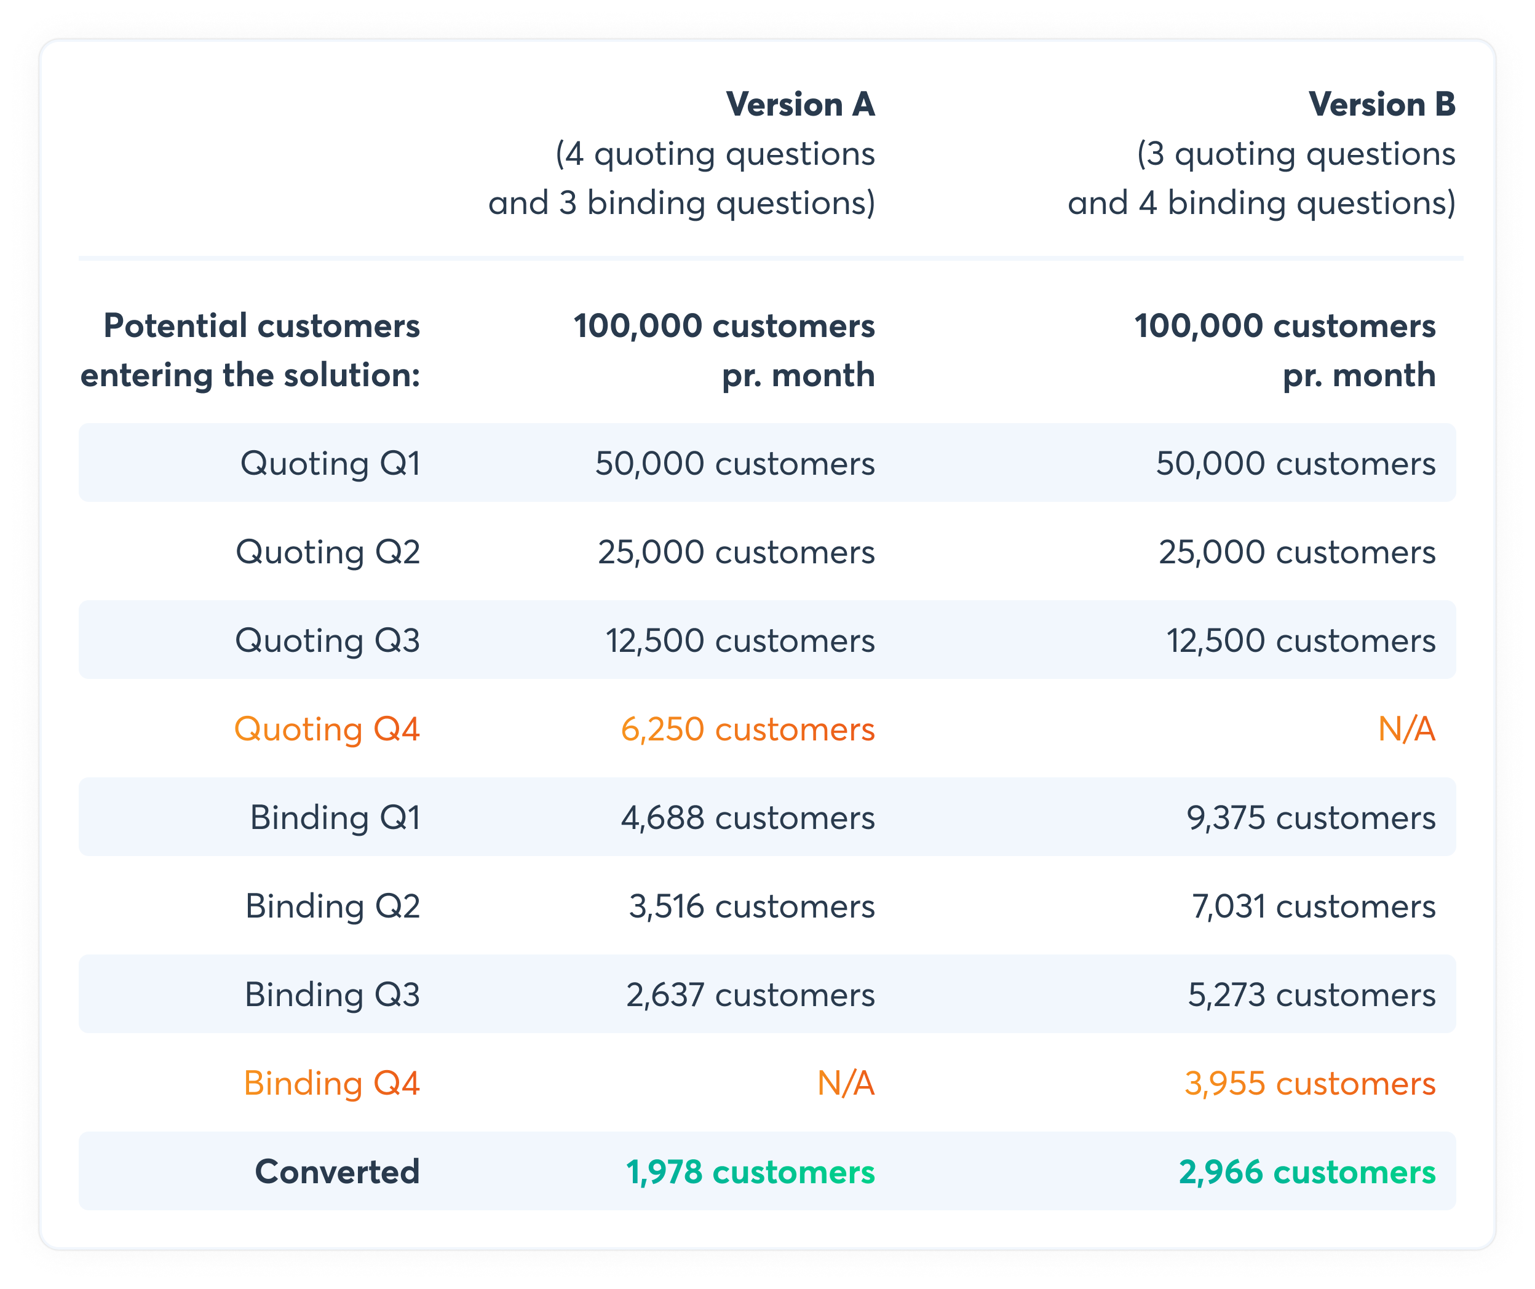1535x1289 pixels.
Task: Click the Quoting Q2 row label
Action: [x=327, y=552]
